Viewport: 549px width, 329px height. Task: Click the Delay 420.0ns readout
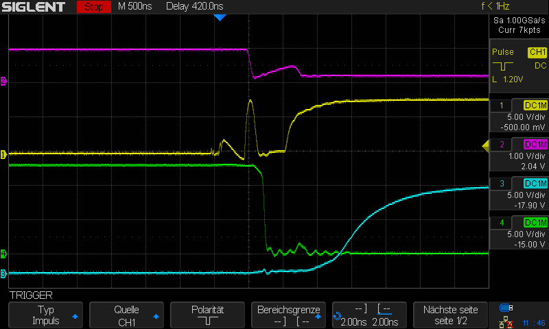click(x=195, y=6)
